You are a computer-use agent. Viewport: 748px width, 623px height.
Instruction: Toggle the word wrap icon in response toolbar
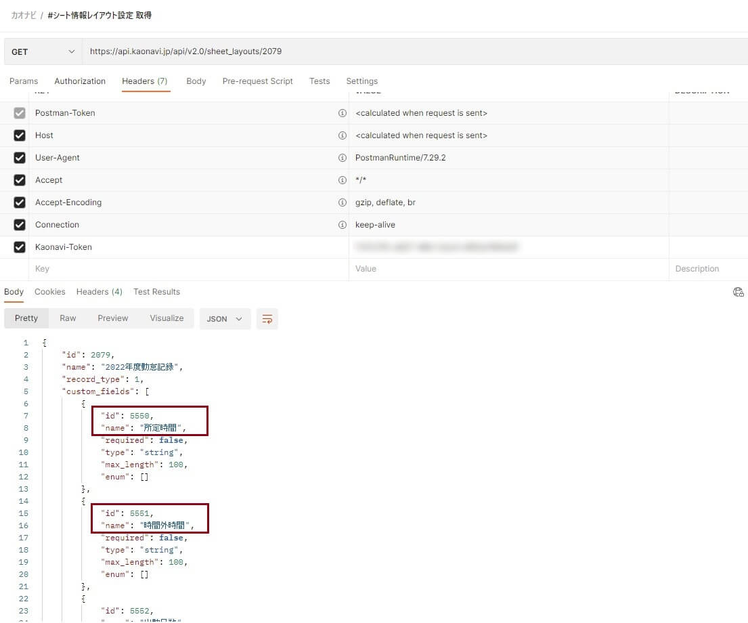(267, 319)
